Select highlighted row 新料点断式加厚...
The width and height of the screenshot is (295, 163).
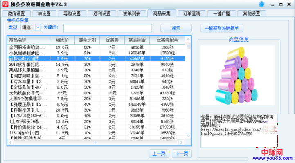click(96, 58)
